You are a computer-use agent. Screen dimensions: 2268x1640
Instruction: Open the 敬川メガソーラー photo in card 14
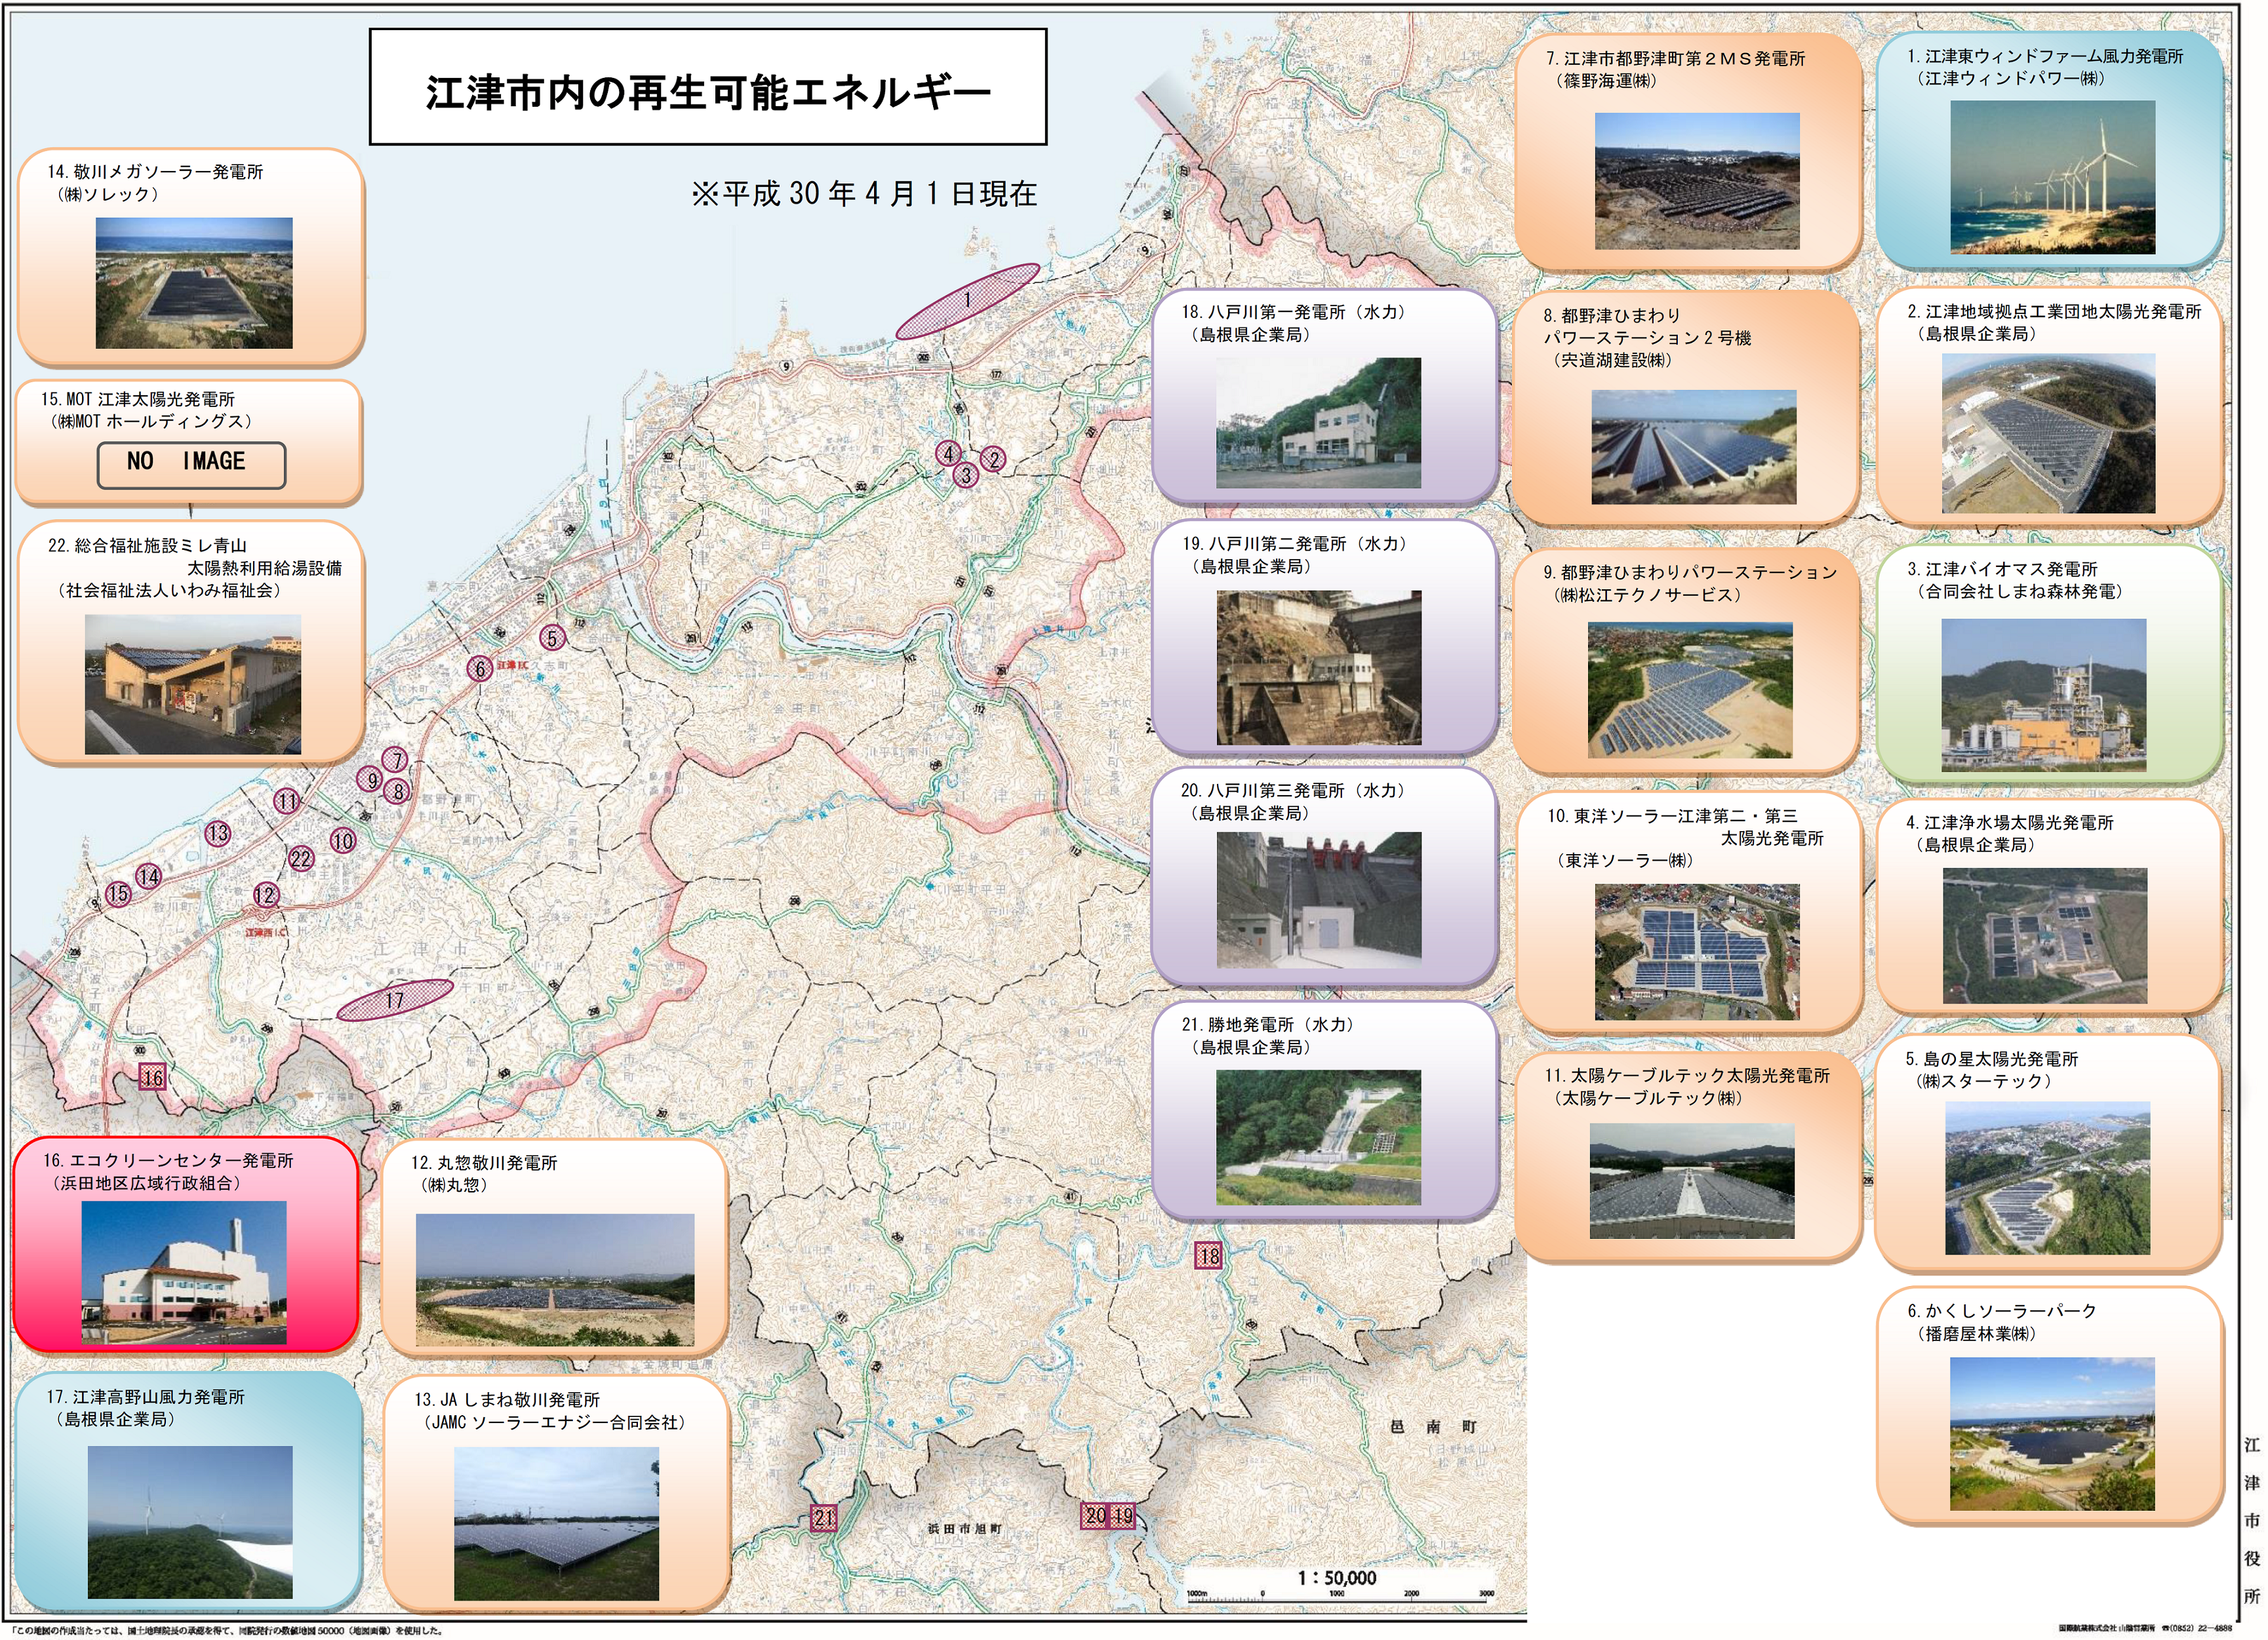point(194,283)
